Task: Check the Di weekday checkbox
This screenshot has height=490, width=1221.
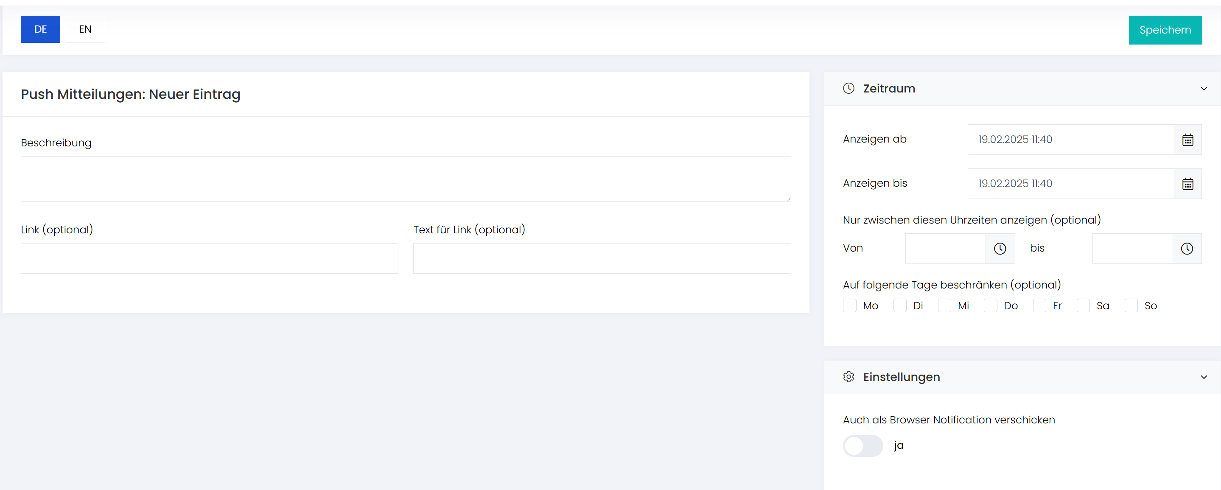Action: [x=900, y=305]
